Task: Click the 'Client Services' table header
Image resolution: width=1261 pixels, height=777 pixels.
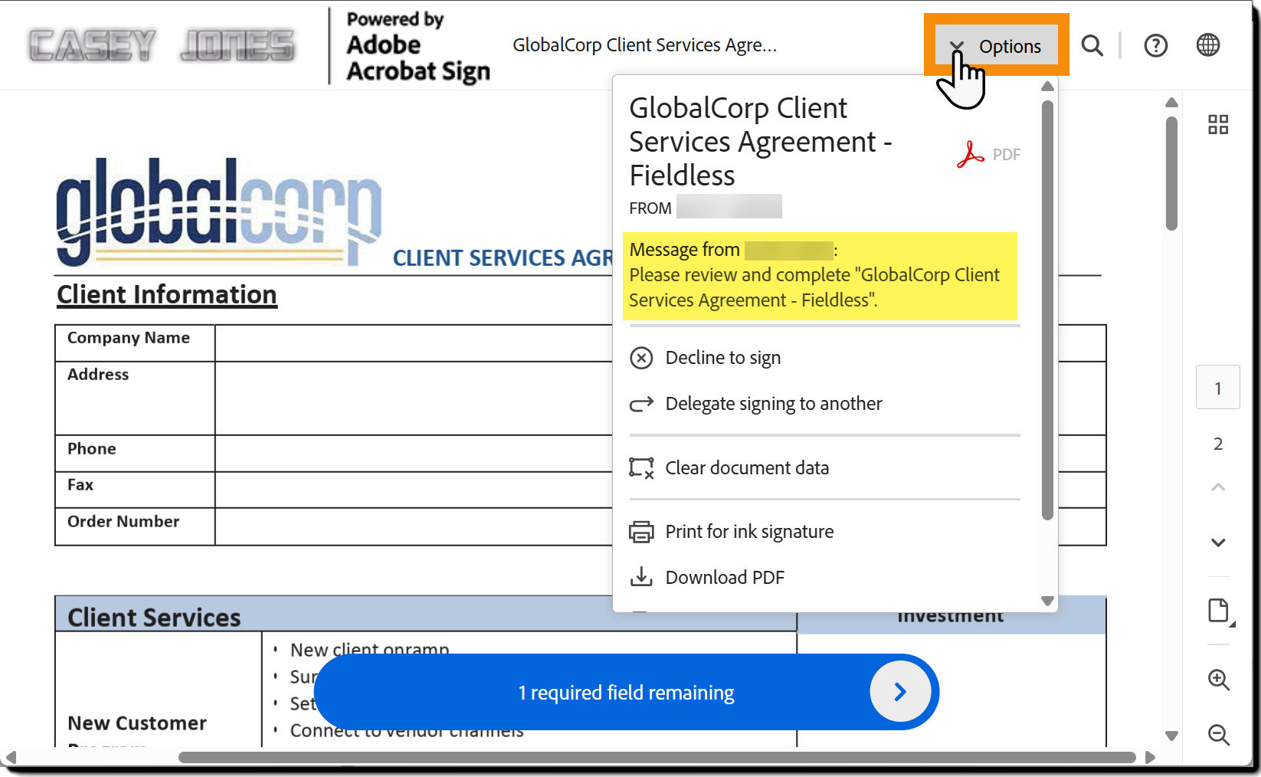Action: coord(154,618)
